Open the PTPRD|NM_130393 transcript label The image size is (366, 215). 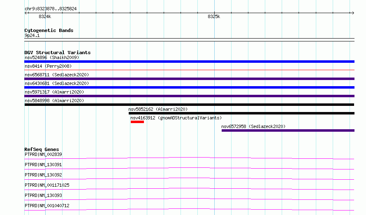(x=44, y=195)
